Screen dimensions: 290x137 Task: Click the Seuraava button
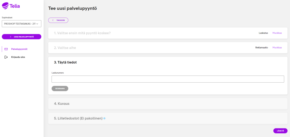tap(60, 89)
